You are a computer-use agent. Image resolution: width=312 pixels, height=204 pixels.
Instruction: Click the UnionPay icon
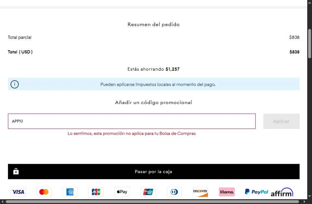148,192
